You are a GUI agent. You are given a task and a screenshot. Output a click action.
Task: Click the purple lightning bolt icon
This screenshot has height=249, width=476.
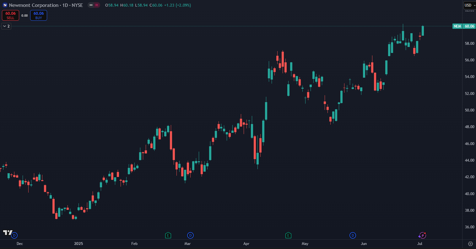[422, 235]
